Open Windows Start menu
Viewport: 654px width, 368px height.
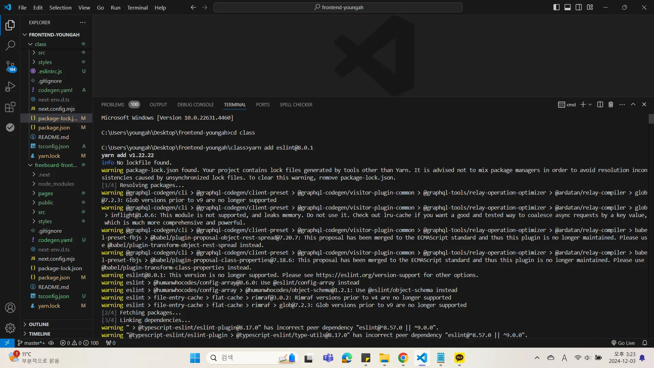click(195, 358)
